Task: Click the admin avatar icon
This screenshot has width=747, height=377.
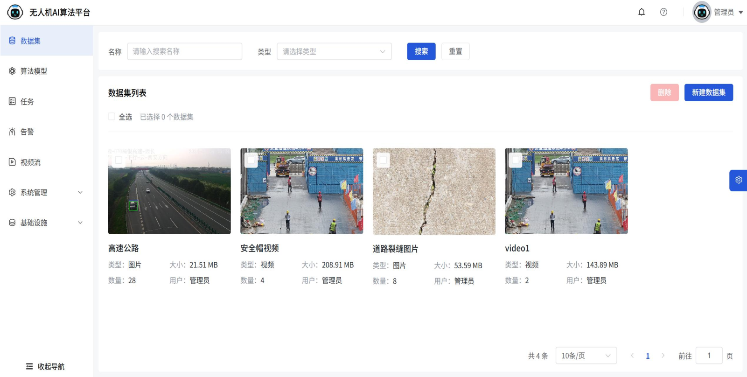Action: 701,12
